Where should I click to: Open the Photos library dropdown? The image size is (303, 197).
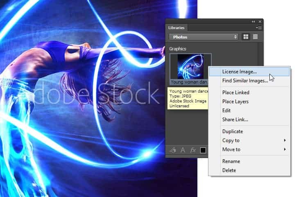tap(204, 37)
